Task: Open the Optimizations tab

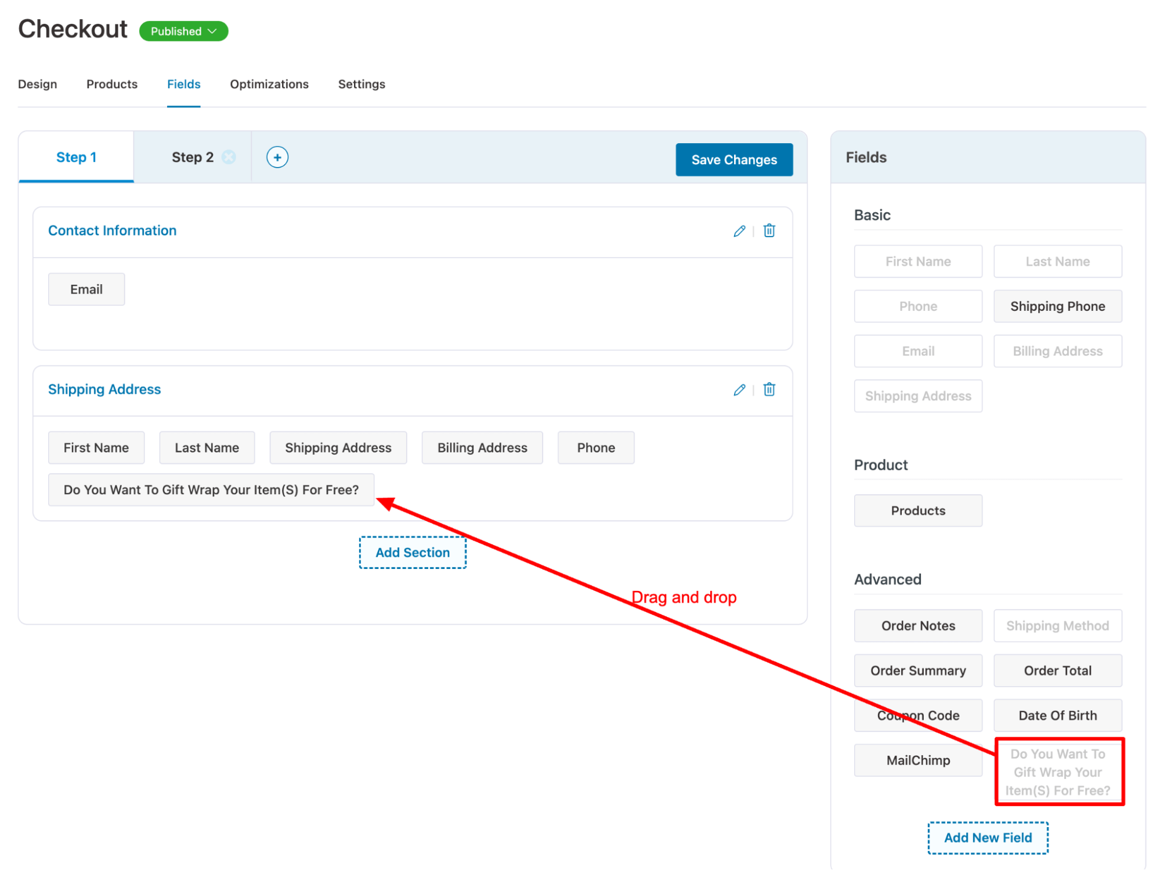Action: tap(269, 84)
